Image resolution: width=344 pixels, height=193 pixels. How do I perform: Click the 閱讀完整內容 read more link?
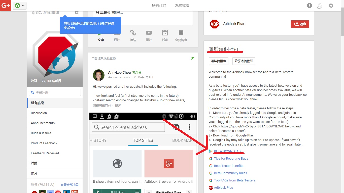tap(102, 105)
